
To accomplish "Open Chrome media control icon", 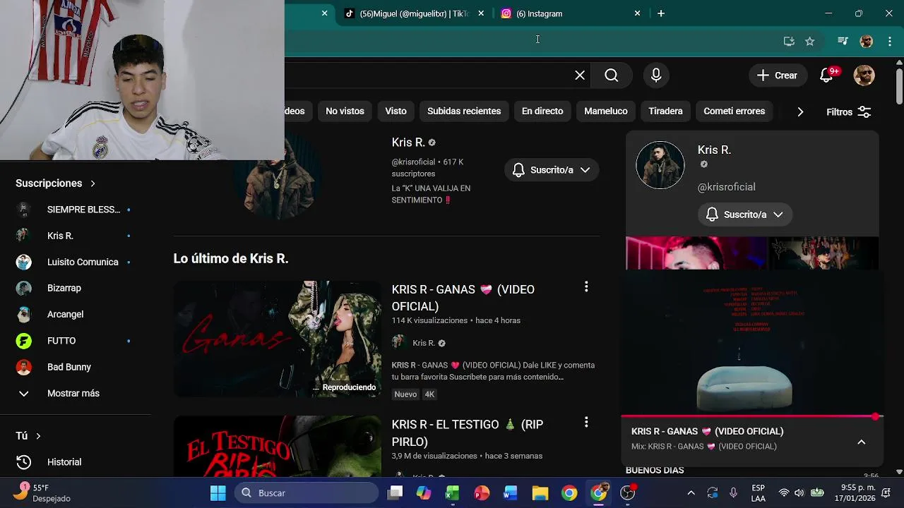I will (842, 42).
